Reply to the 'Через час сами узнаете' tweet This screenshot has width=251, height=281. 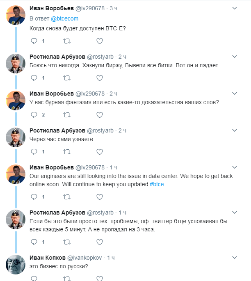click(34, 151)
